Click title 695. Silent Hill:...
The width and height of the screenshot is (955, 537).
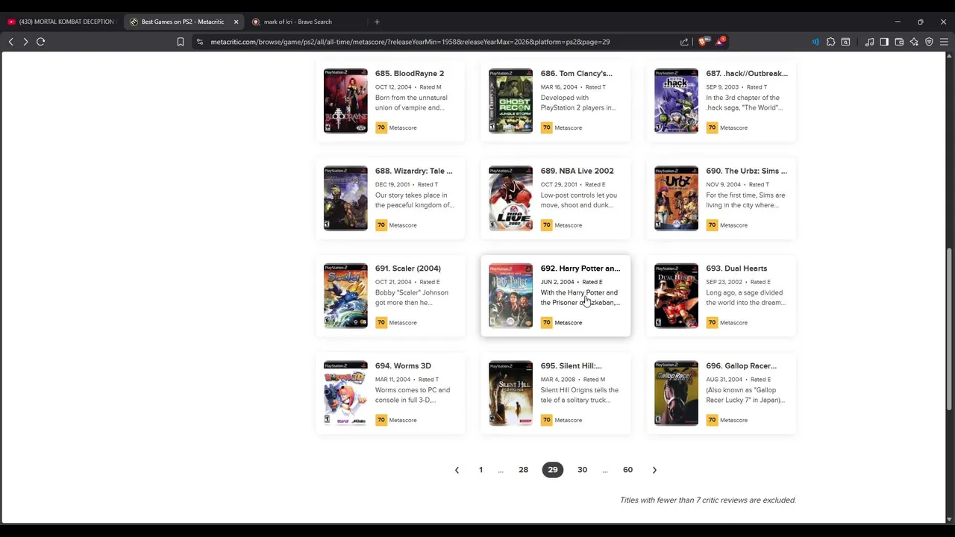tap(572, 366)
